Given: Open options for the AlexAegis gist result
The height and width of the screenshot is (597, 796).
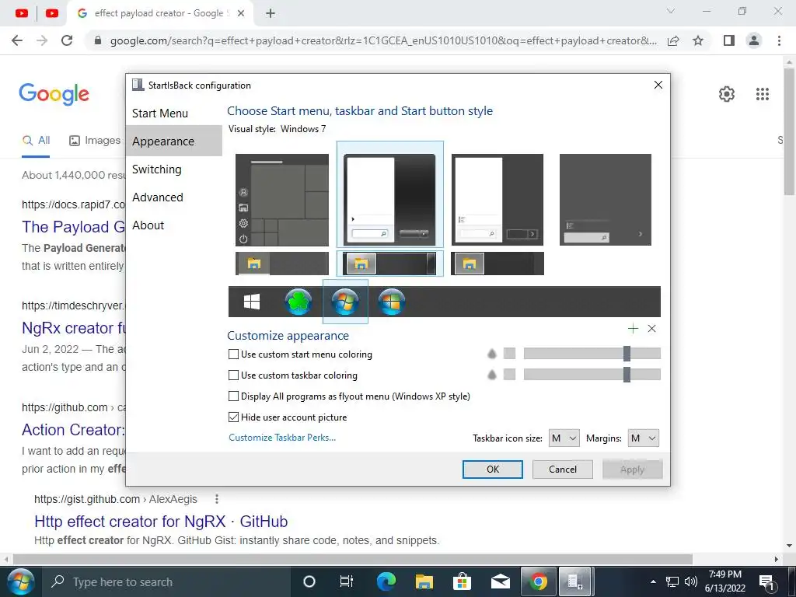Looking at the screenshot, I should click(217, 499).
